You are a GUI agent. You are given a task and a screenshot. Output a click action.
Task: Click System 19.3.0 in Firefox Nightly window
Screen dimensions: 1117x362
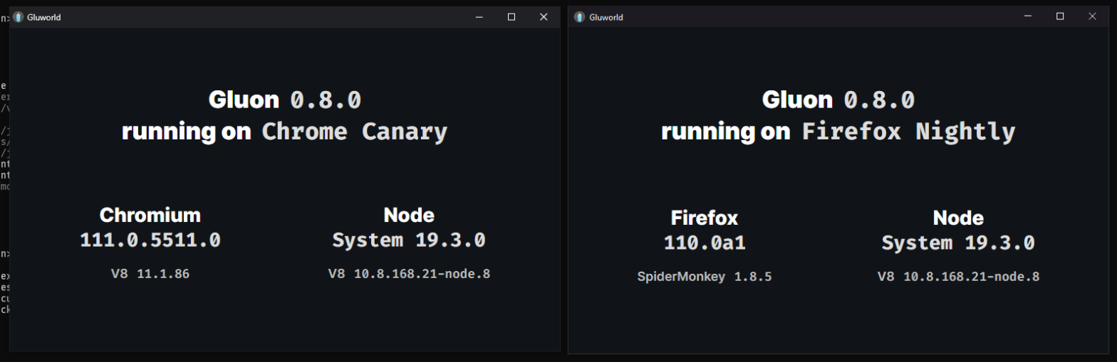coord(958,243)
